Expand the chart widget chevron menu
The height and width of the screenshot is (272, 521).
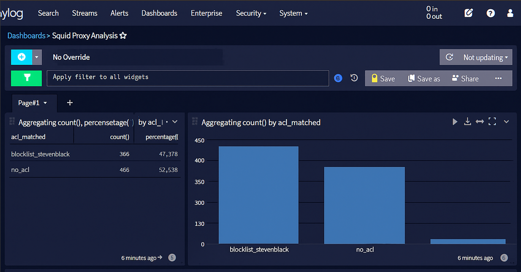(x=506, y=121)
